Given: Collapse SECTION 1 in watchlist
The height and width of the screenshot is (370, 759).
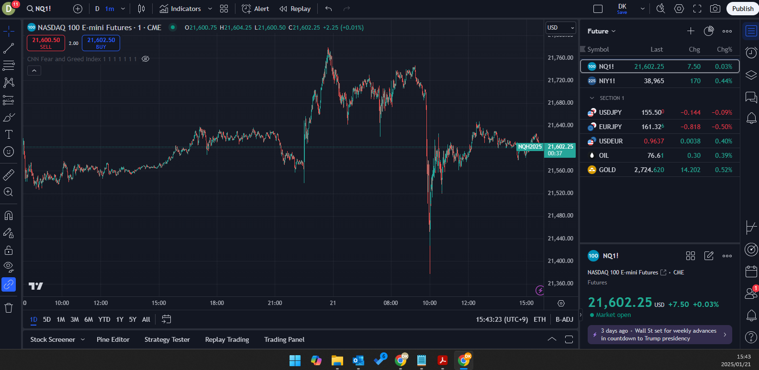Looking at the screenshot, I should pyautogui.click(x=592, y=98).
